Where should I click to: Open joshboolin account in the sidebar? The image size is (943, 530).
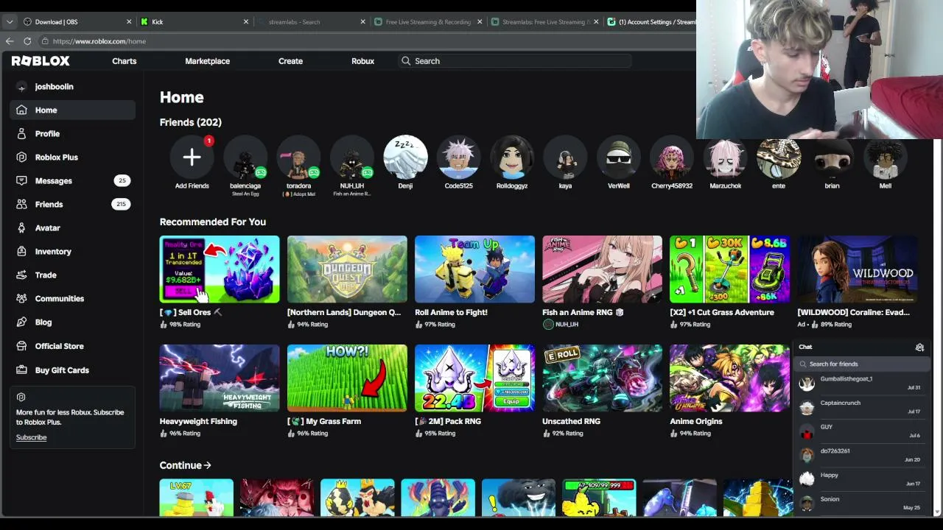pos(54,87)
